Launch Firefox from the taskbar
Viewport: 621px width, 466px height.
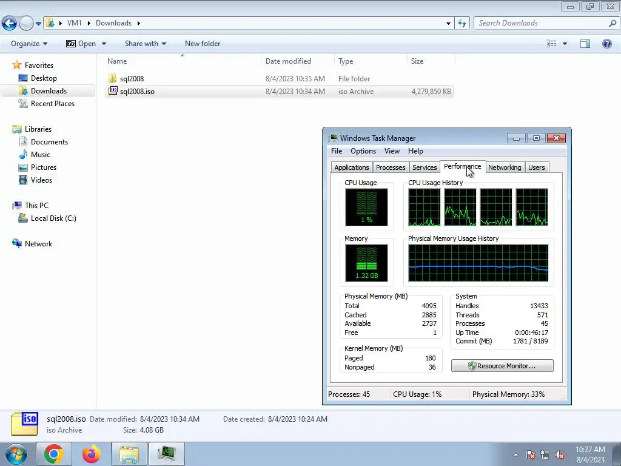point(92,454)
